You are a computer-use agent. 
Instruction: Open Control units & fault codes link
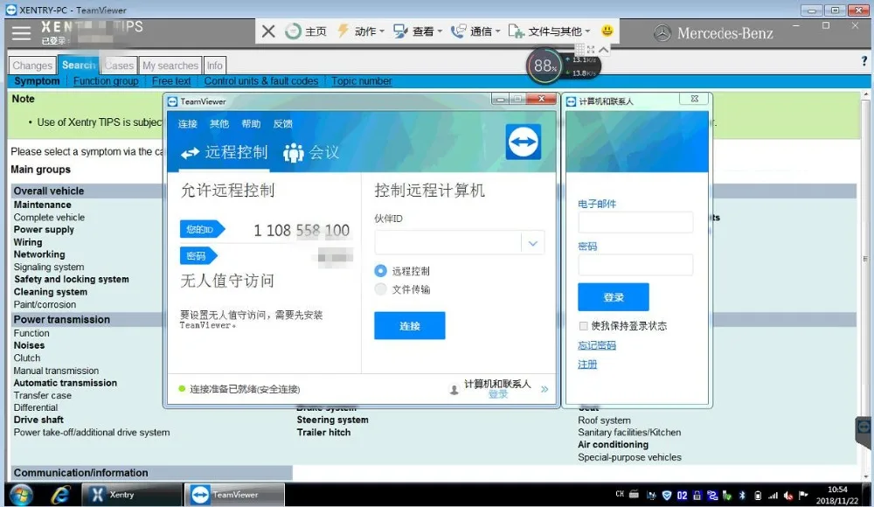(260, 81)
